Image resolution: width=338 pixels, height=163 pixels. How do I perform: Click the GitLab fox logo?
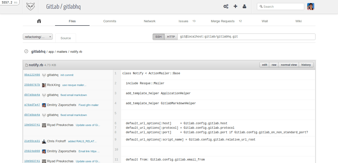[x=31, y=7]
